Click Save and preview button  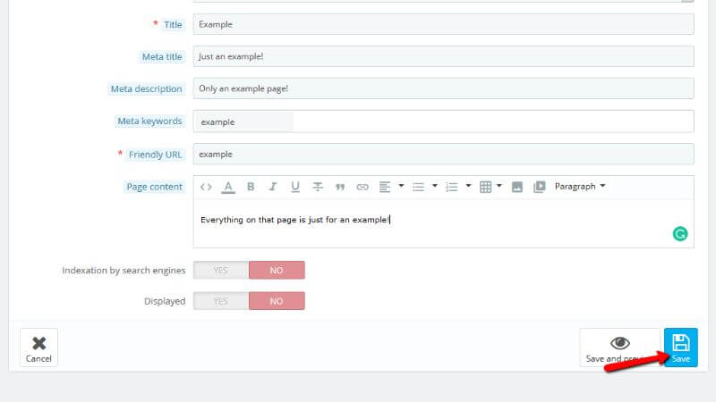620,348
